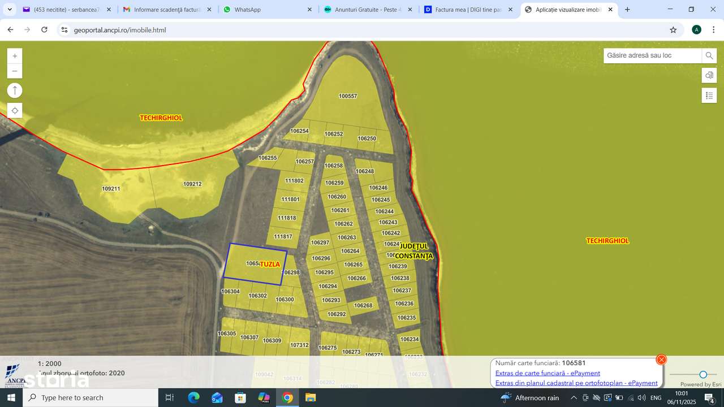Open Outlook from the taskbar
The image size is (724, 407).
(217, 397)
